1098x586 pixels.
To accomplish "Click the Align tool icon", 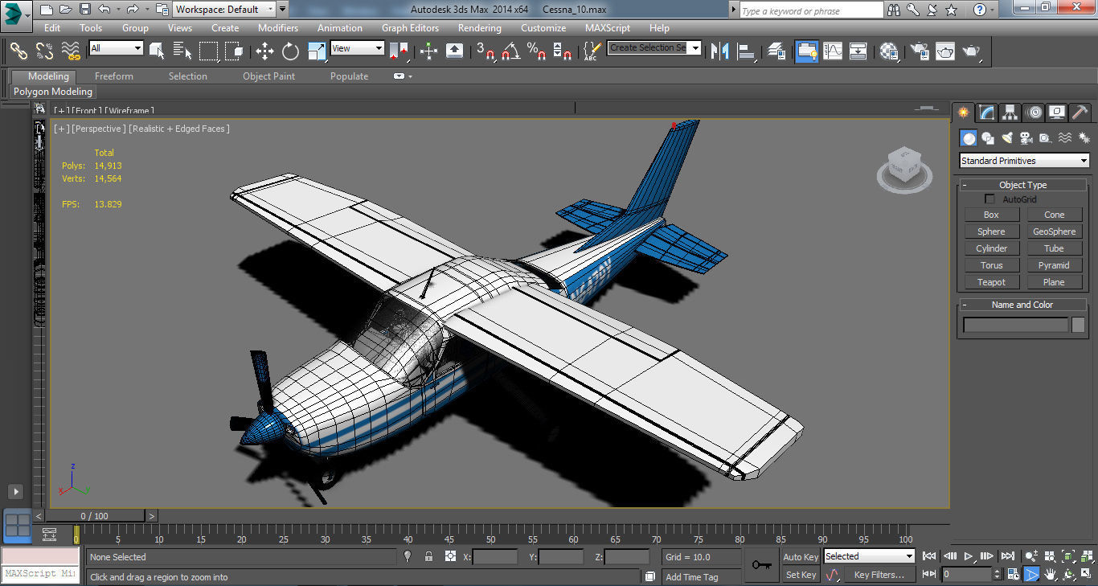I will pyautogui.click(x=746, y=51).
